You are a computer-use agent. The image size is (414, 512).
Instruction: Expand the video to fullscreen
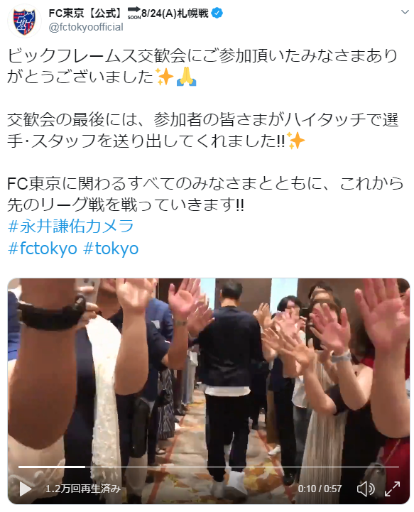[x=393, y=489]
